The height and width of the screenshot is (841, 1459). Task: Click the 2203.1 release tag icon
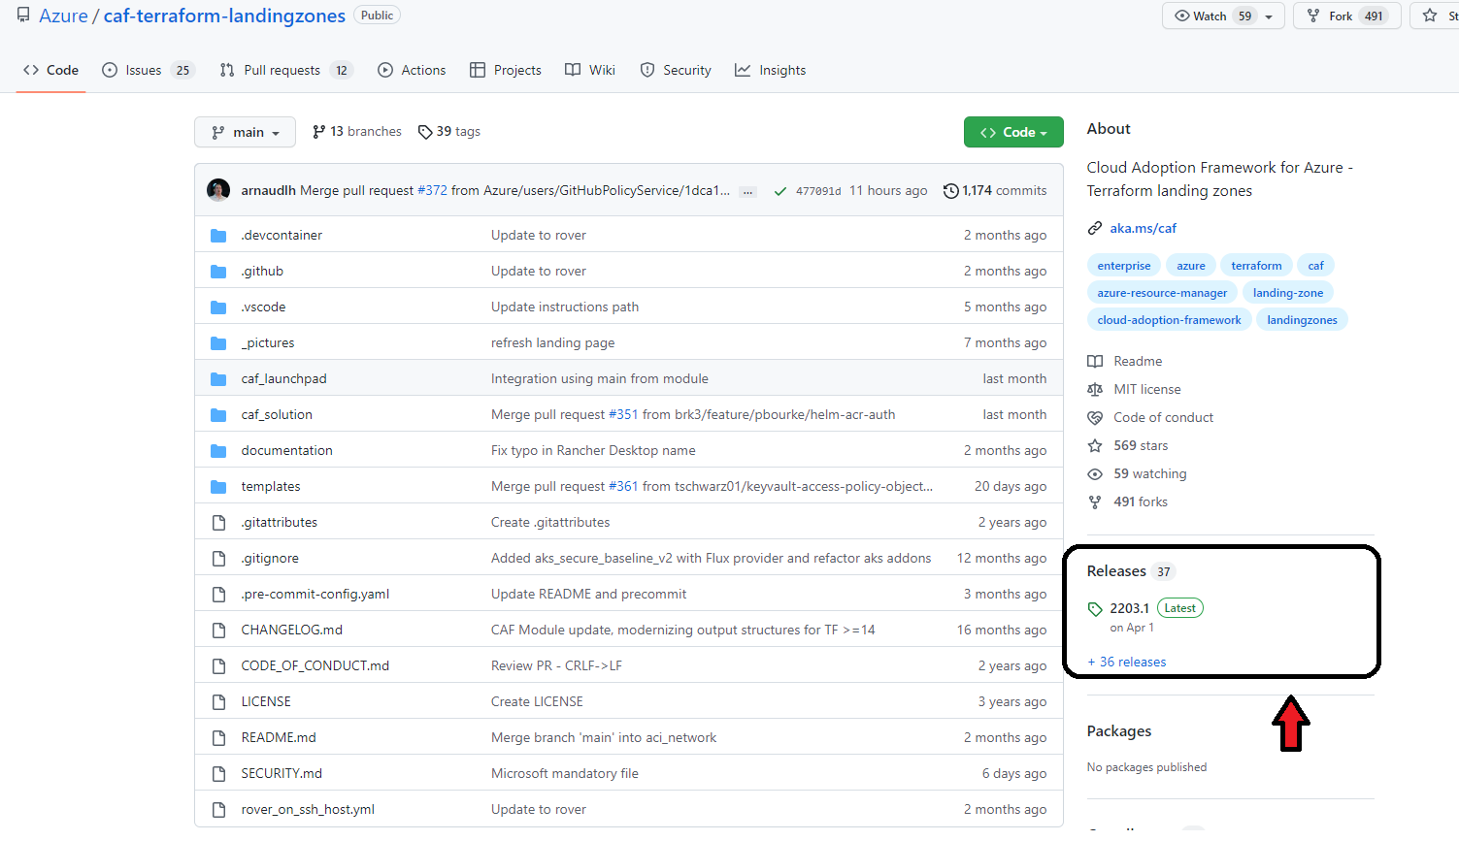click(x=1095, y=609)
